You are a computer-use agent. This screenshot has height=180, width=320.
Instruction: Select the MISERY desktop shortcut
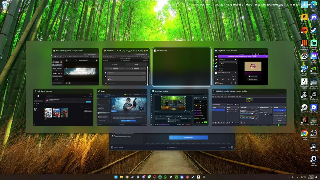[304, 96]
